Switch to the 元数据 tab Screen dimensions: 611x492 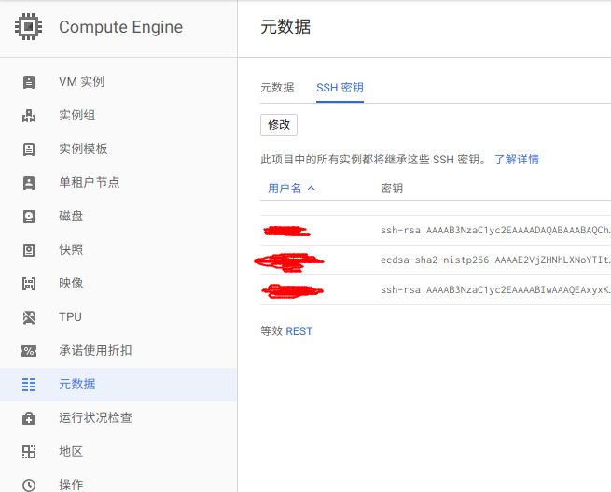pos(277,88)
